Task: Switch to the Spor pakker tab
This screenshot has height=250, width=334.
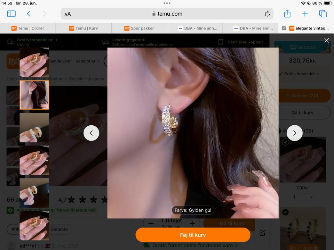Action: tap(139, 28)
